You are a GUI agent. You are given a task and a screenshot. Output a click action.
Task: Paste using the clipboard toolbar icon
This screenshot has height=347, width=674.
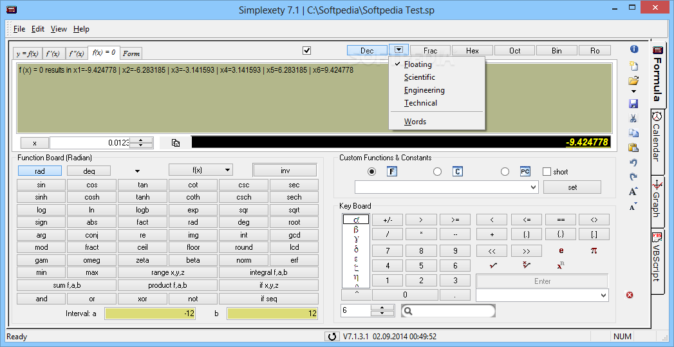[x=633, y=147]
